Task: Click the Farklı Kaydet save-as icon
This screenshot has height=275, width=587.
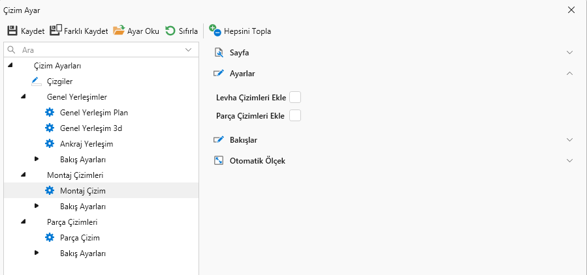Action: (x=56, y=31)
